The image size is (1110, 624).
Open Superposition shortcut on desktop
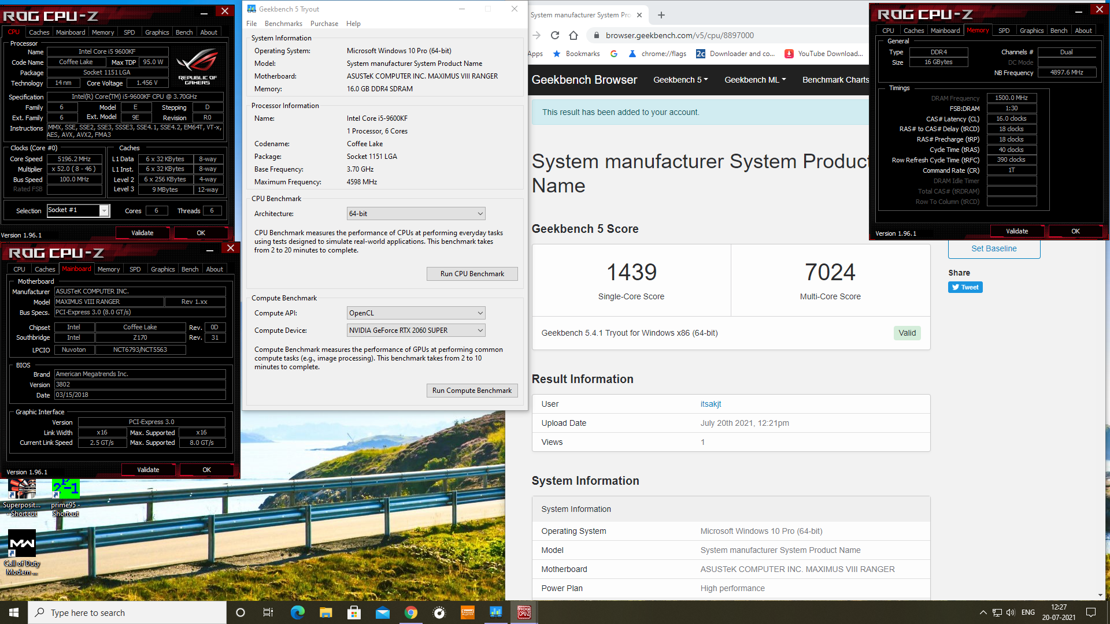[x=23, y=498]
